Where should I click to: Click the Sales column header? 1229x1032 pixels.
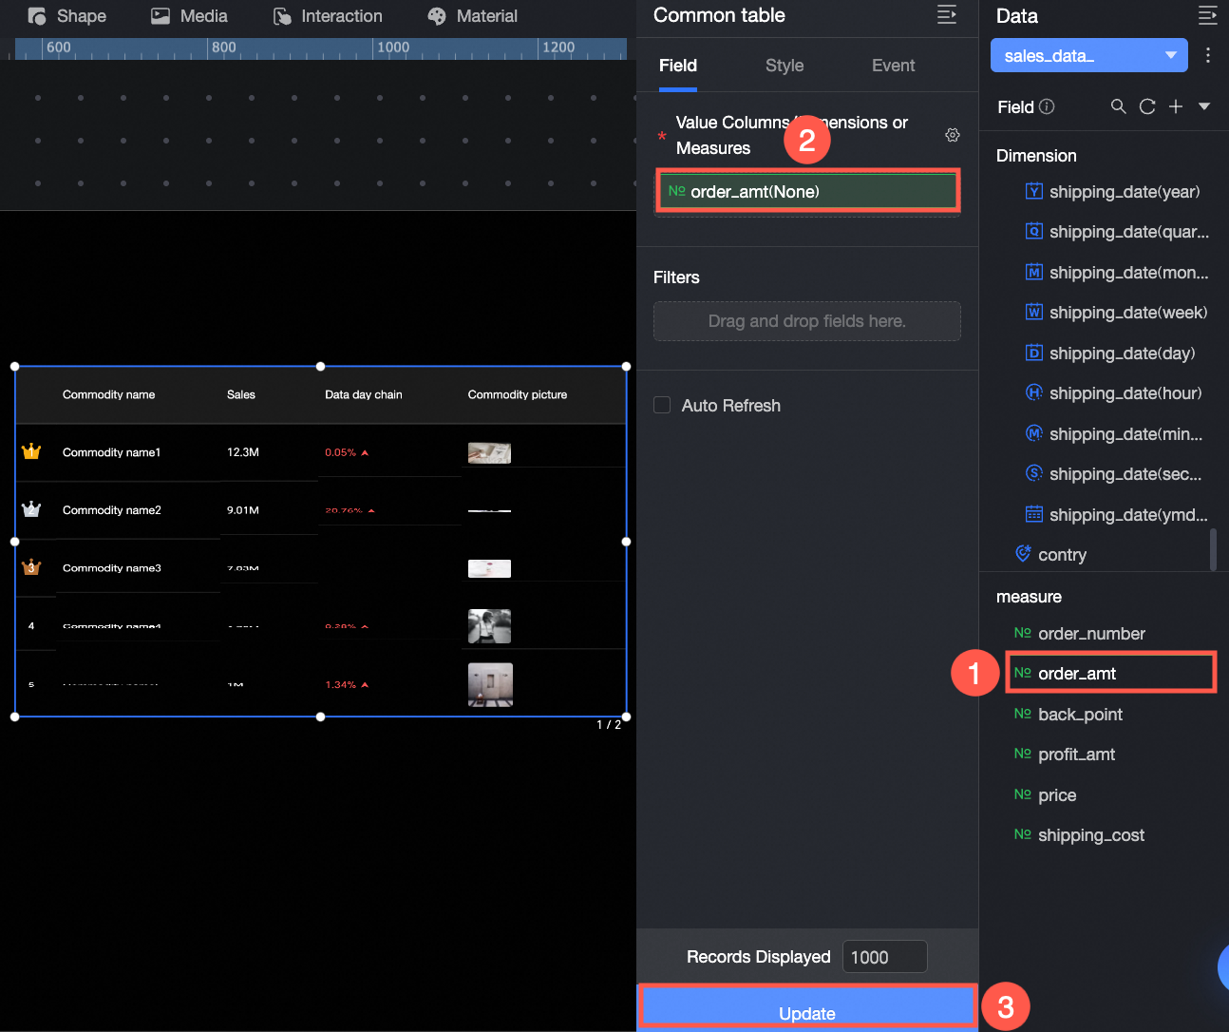click(241, 394)
